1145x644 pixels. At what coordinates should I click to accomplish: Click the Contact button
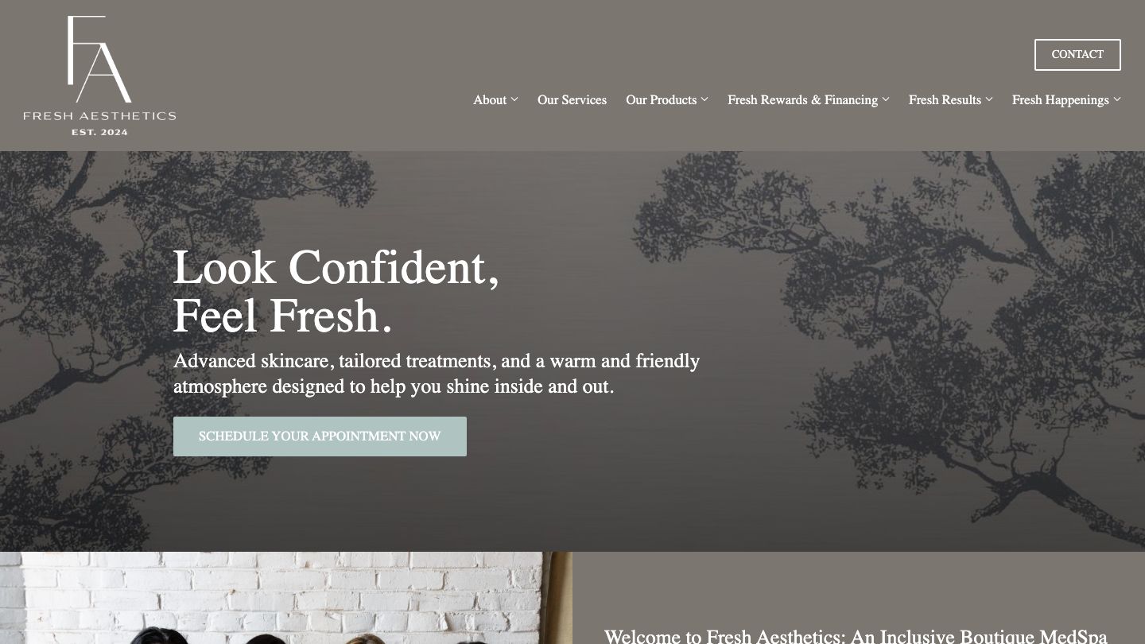[x=1077, y=55]
